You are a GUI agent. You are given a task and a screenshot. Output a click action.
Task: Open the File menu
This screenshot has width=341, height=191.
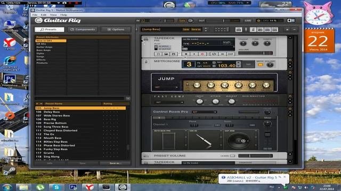[35, 15]
